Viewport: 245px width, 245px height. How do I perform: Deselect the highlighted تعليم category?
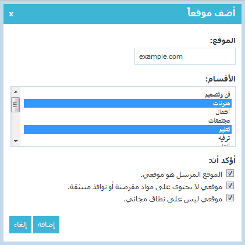point(127,129)
